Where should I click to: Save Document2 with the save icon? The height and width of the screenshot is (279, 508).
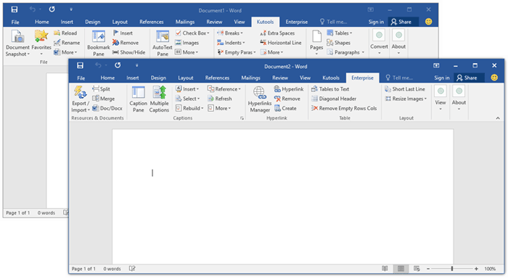pyautogui.click(x=80, y=66)
